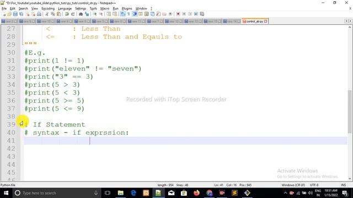Toggle synchronized vertical scrolling

tap(109, 14)
